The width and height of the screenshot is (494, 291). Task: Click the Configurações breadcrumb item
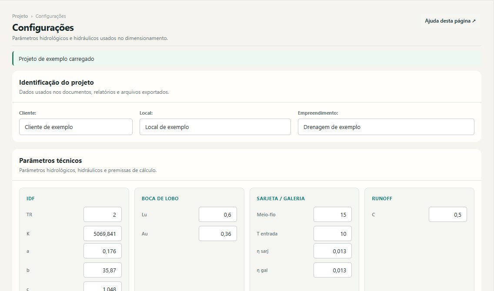point(50,16)
